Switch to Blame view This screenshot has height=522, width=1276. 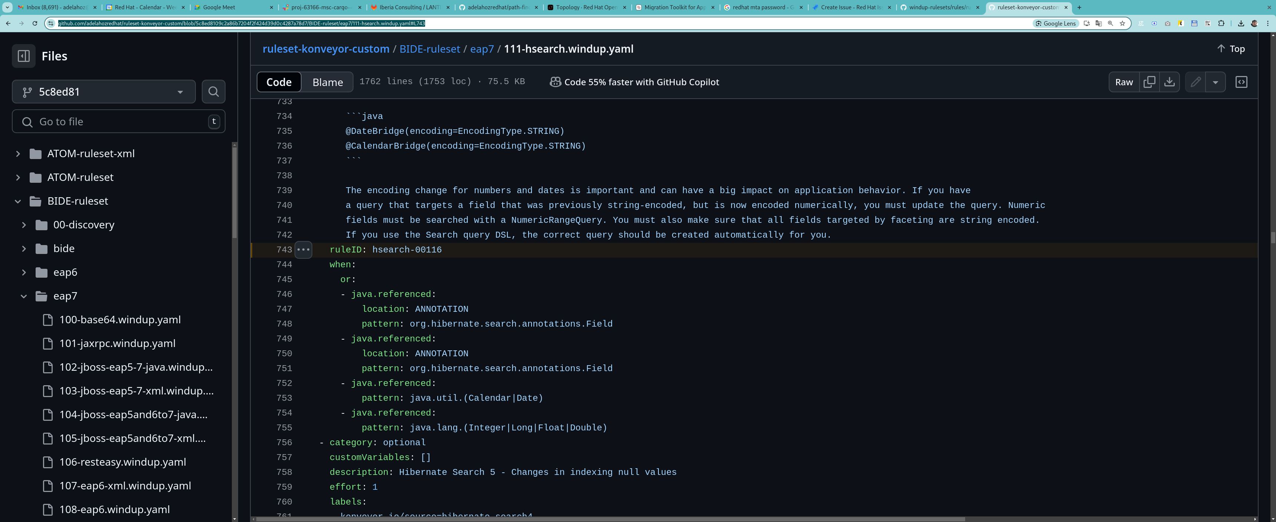[328, 82]
